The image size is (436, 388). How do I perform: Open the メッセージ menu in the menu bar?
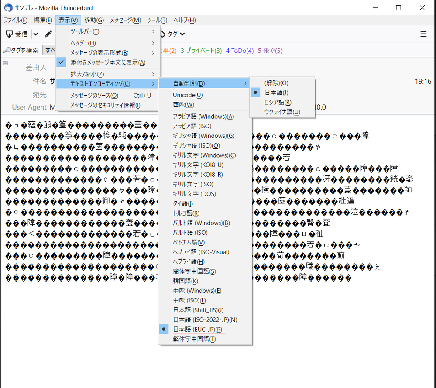[125, 20]
